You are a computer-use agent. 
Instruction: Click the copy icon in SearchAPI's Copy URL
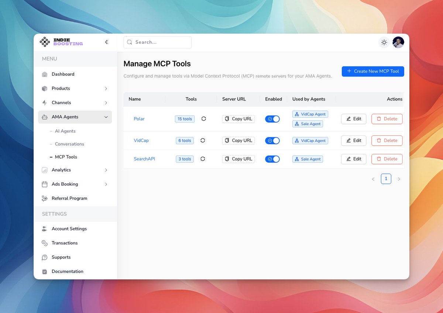(x=227, y=159)
